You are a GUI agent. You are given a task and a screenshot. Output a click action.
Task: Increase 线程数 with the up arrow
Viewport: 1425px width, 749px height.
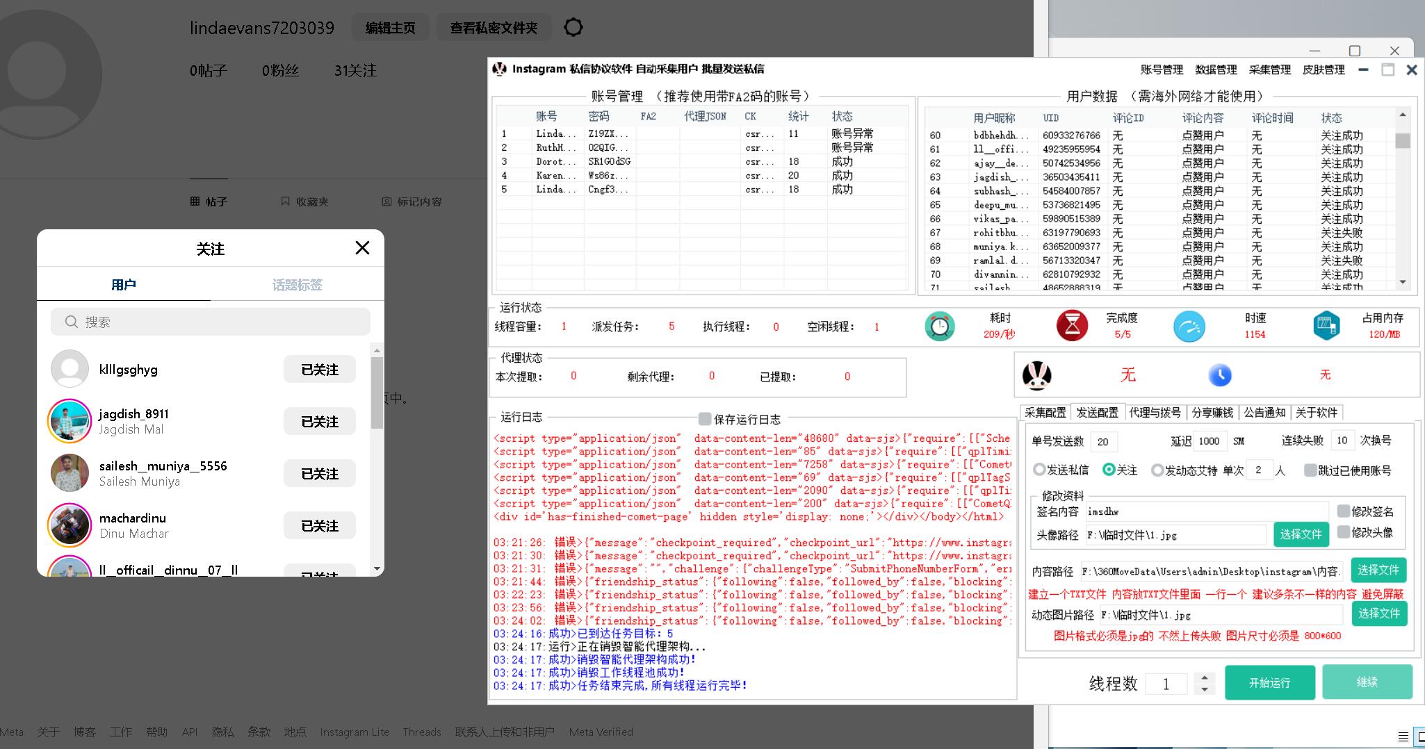tap(1205, 678)
